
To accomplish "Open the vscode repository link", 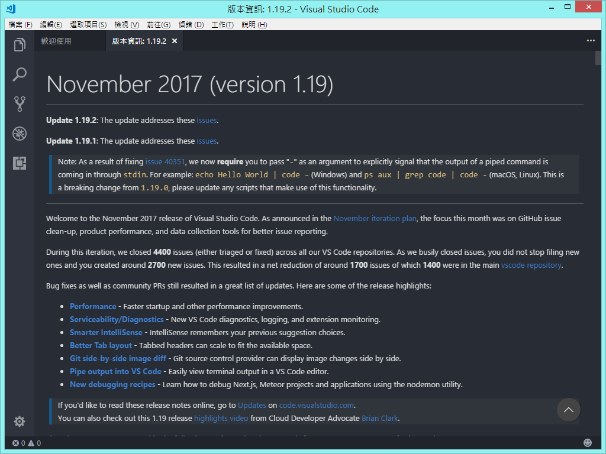I will coord(531,265).
